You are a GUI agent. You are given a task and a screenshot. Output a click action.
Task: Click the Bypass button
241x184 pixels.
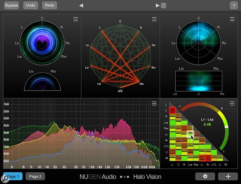click(x=12, y=5)
